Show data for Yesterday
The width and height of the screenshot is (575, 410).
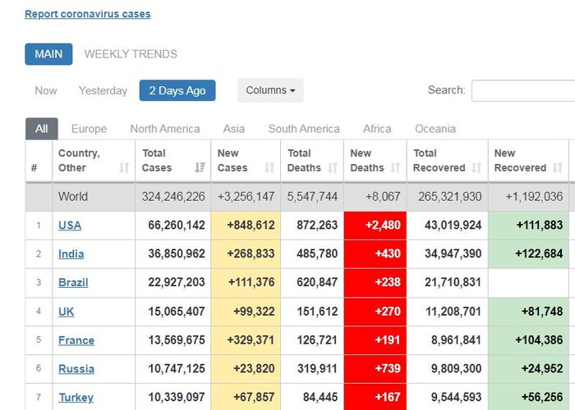[x=103, y=90]
